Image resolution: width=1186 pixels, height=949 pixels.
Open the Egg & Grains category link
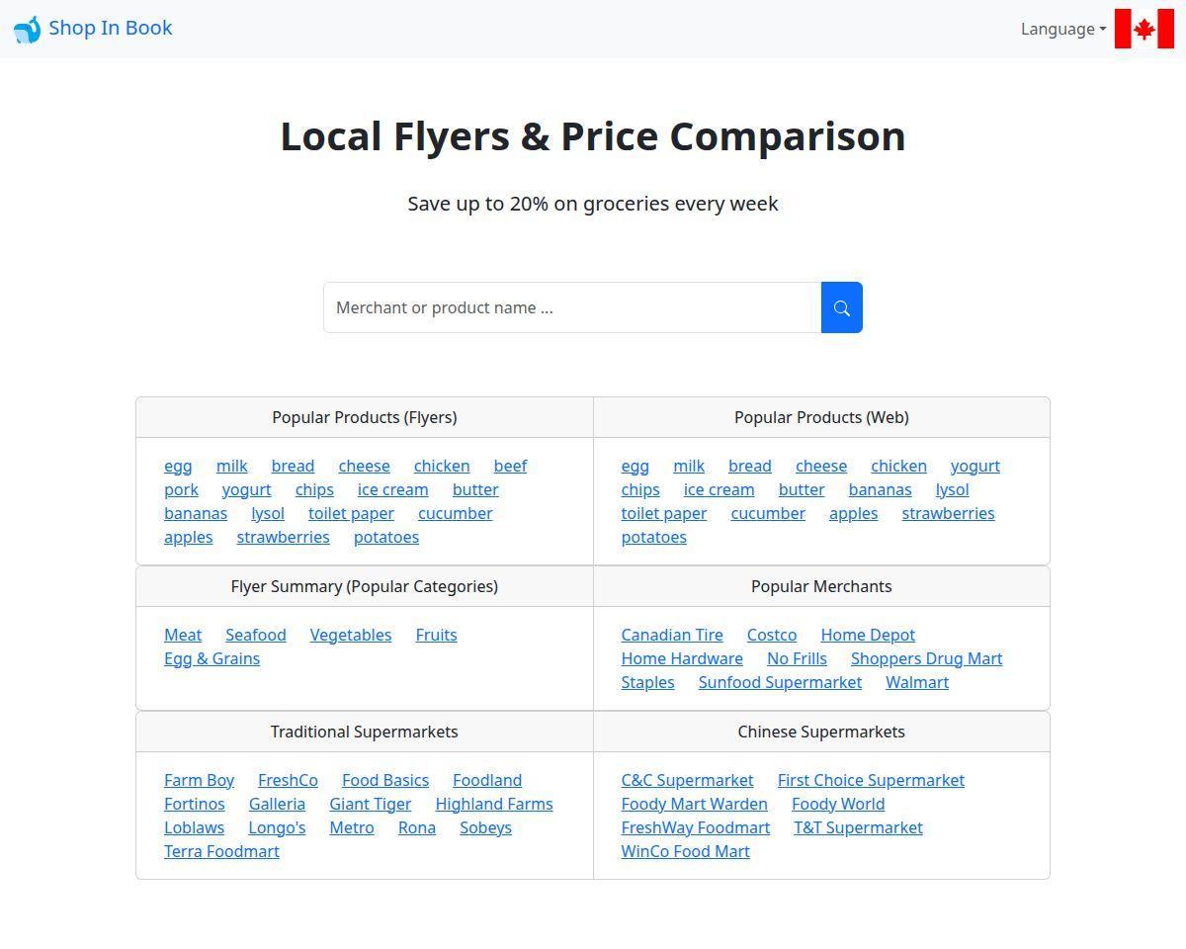click(x=212, y=658)
